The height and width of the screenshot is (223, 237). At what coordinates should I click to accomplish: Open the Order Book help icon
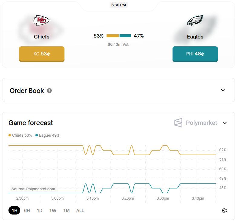point(49,91)
